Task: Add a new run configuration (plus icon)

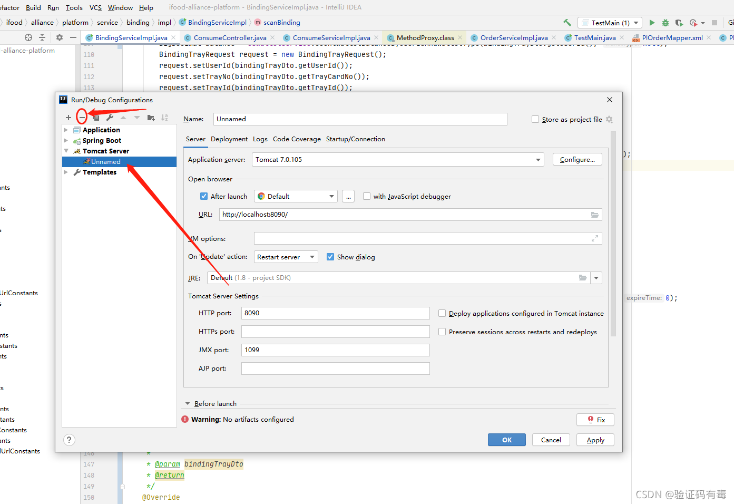Action: (x=68, y=118)
